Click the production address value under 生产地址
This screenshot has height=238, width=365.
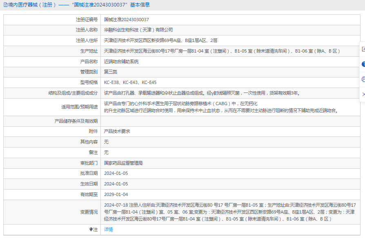[222, 51]
